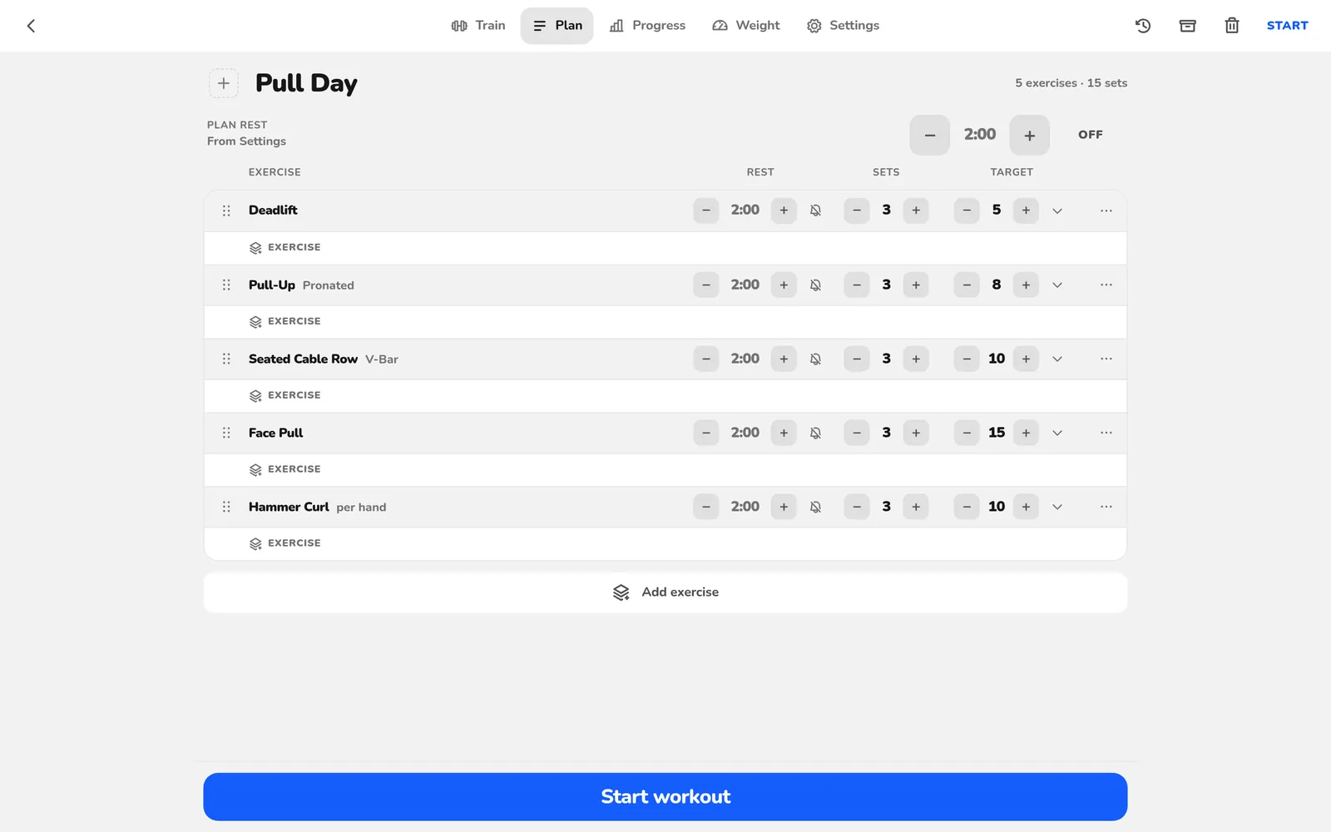Increase the plan rest time
1331x832 pixels.
click(x=1030, y=135)
